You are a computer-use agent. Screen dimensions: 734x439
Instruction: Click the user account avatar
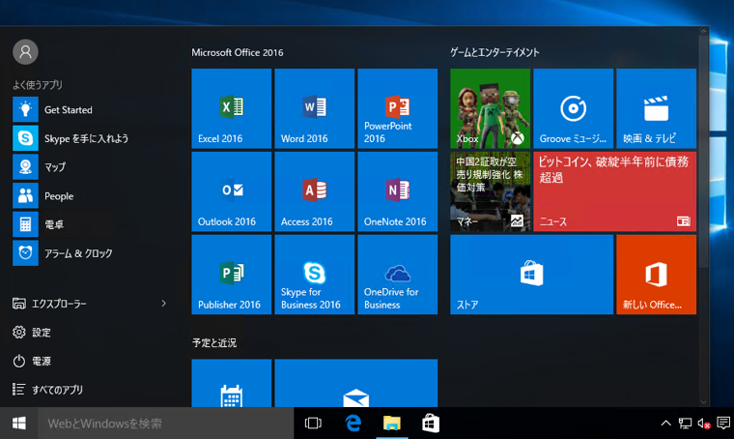[x=25, y=51]
